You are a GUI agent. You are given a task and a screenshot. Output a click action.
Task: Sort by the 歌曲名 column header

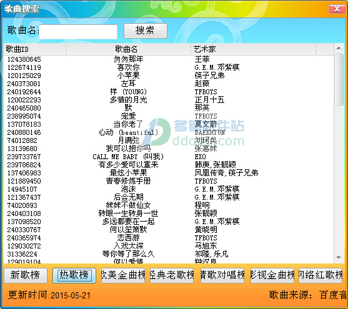128,49
